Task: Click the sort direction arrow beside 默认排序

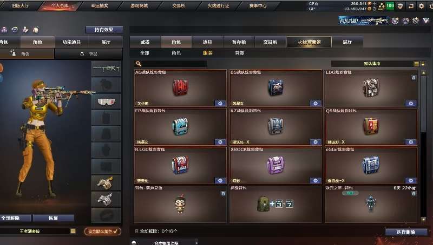Action: click(x=423, y=64)
